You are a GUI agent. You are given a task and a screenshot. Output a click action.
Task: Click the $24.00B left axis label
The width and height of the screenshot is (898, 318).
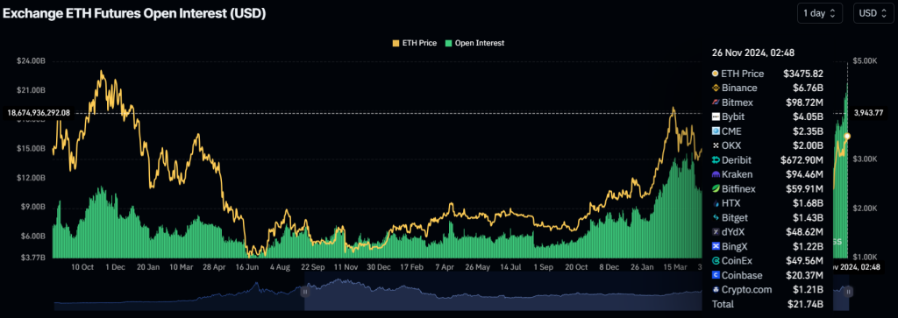point(32,61)
